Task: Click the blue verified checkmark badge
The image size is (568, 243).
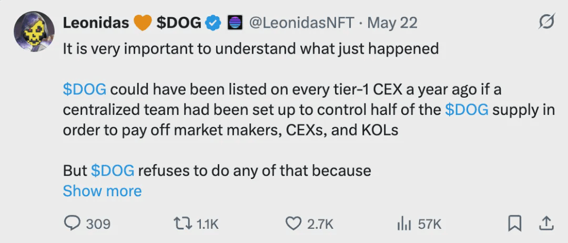Action: (212, 23)
